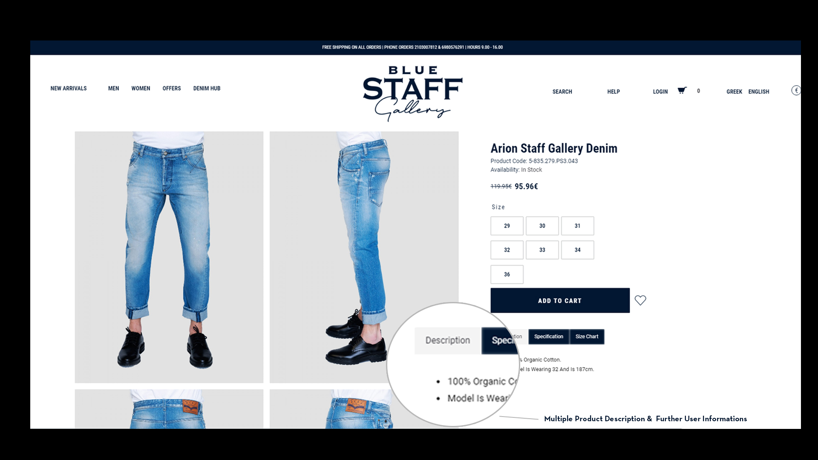Open the DENIM HUB menu
Viewport: 818px width, 460px height.
[x=207, y=88]
